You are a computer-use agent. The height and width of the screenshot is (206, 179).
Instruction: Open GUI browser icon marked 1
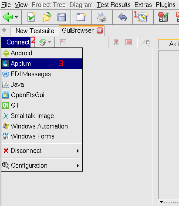[143, 17]
